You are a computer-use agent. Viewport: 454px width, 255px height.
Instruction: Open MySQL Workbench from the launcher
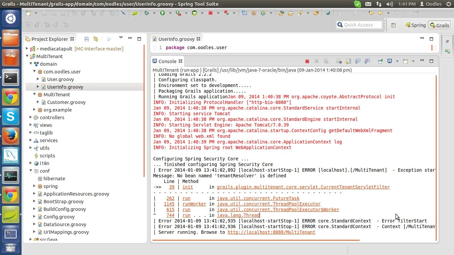pyautogui.click(x=11, y=155)
